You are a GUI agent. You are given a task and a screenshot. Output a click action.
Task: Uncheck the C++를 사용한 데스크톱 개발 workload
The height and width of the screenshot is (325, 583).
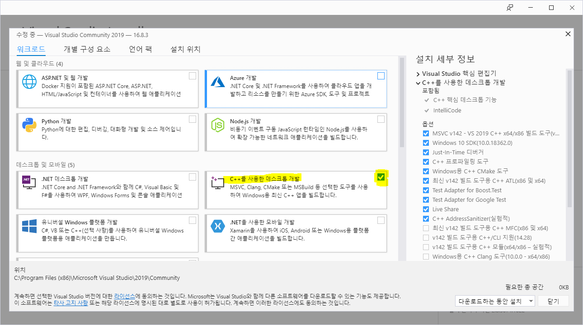point(381,177)
